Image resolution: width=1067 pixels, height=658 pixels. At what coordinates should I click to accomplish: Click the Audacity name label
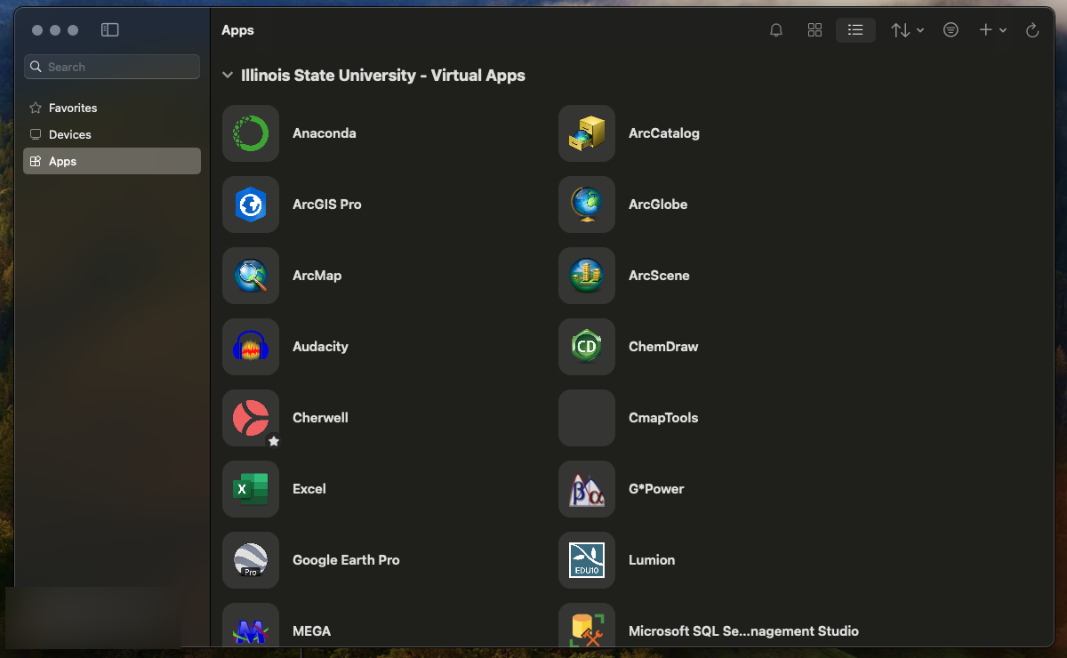coord(320,347)
